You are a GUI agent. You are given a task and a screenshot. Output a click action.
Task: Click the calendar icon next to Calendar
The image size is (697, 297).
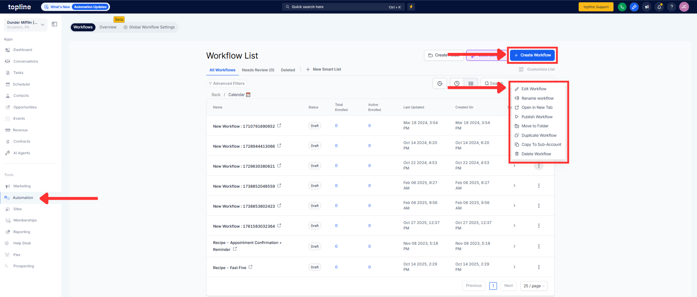(248, 95)
